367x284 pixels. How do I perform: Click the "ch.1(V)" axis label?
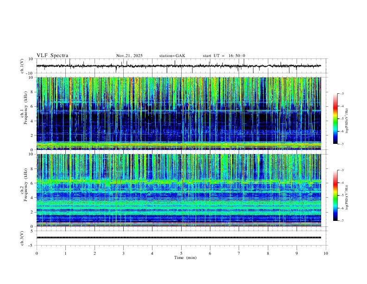[x=22, y=66]
